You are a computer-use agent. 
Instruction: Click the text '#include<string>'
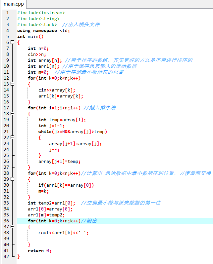tap(38, 19)
